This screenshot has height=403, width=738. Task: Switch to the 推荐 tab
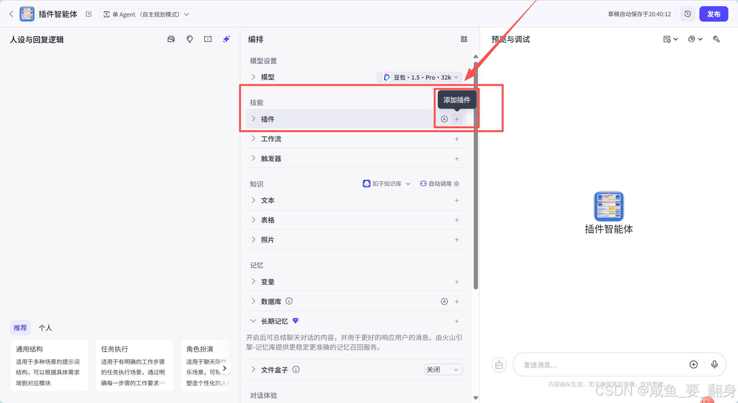point(20,328)
